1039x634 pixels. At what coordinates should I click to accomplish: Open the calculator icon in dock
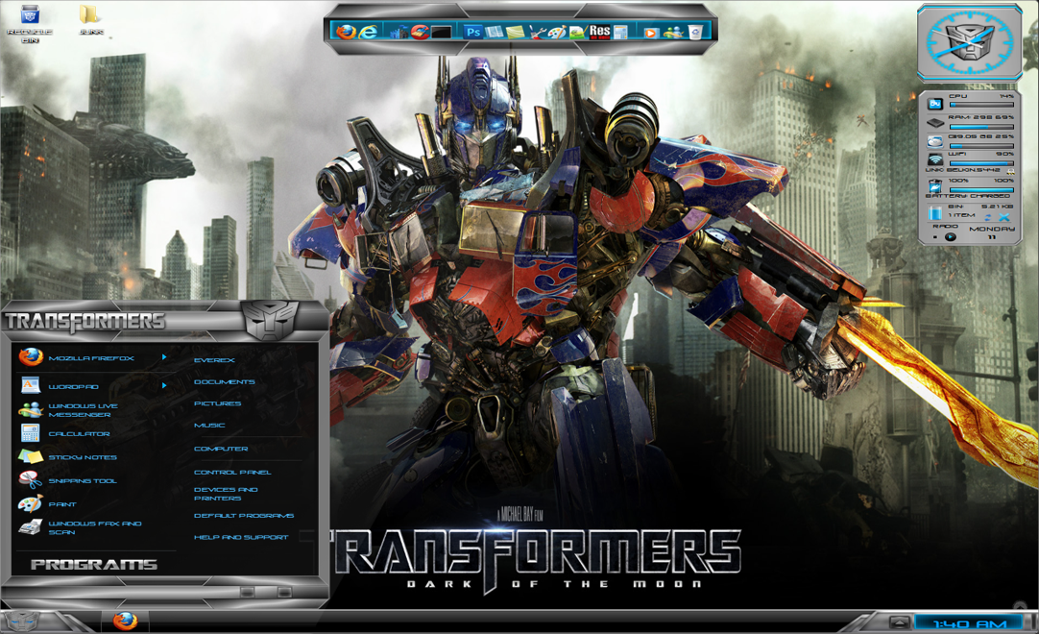click(x=621, y=33)
